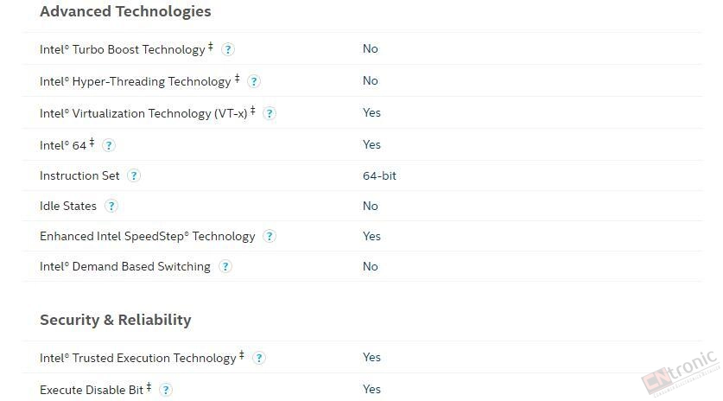Click the question mark beside Virtualization Technology (VT-x)
723x401 pixels.
pos(270,113)
